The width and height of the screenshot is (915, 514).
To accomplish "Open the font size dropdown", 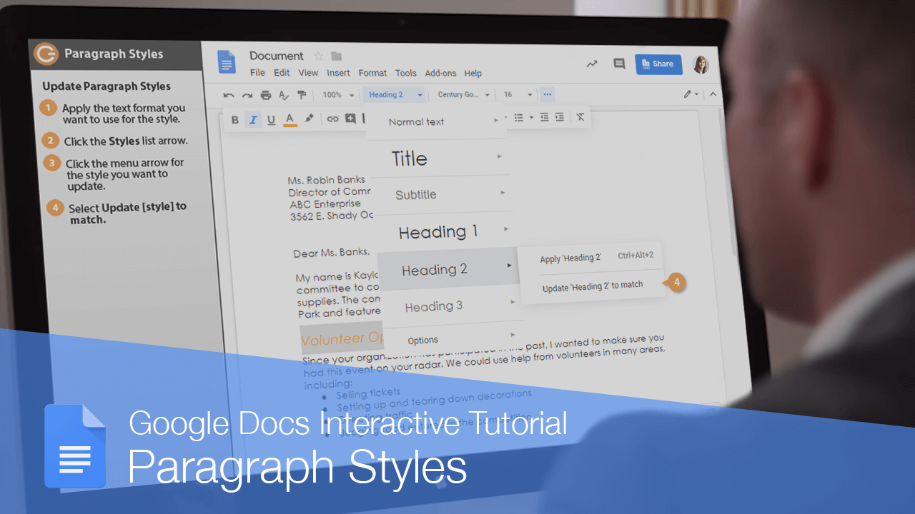I will click(x=516, y=94).
